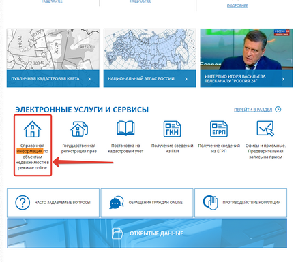Click the Интервью Игоря Васильева caption text

click(x=235, y=78)
